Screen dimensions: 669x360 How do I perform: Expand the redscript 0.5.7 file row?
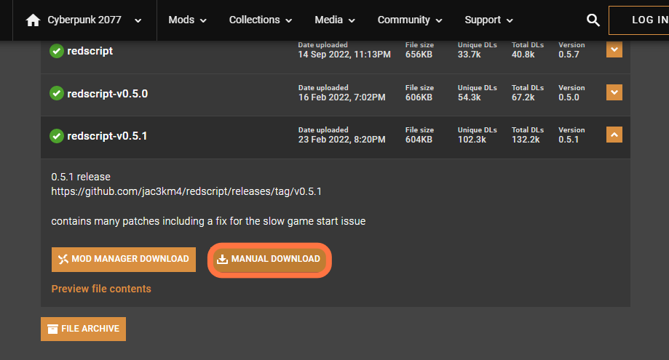coord(614,49)
